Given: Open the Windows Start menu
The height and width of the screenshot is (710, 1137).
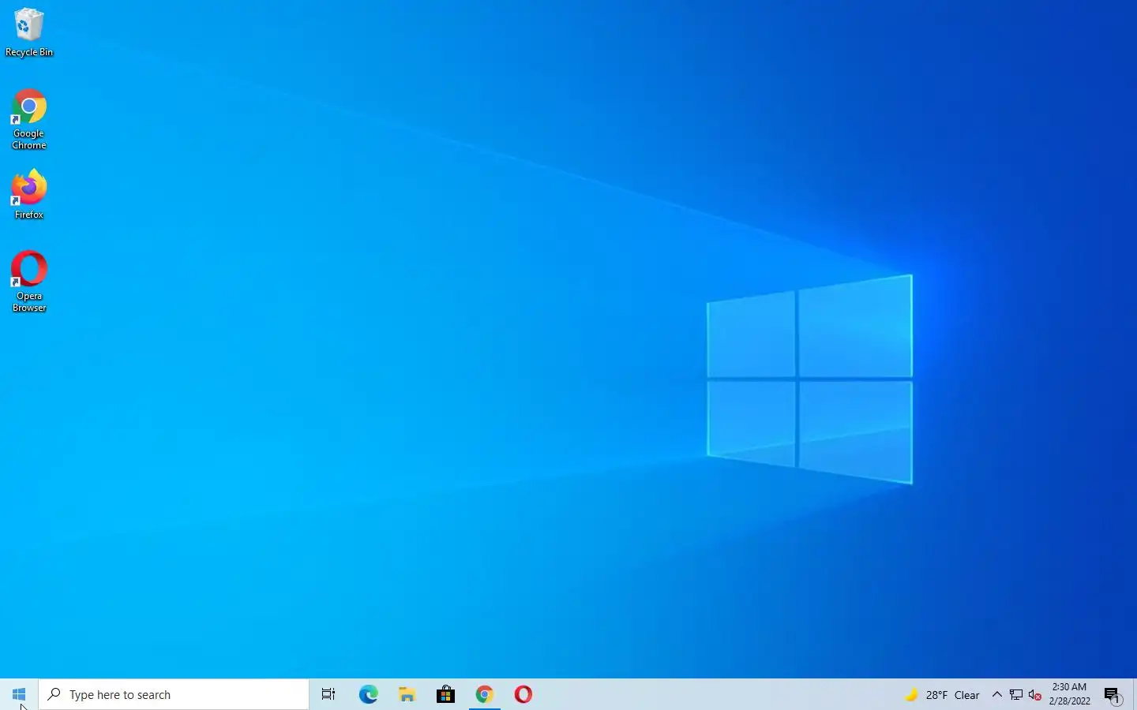Looking at the screenshot, I should (x=19, y=694).
